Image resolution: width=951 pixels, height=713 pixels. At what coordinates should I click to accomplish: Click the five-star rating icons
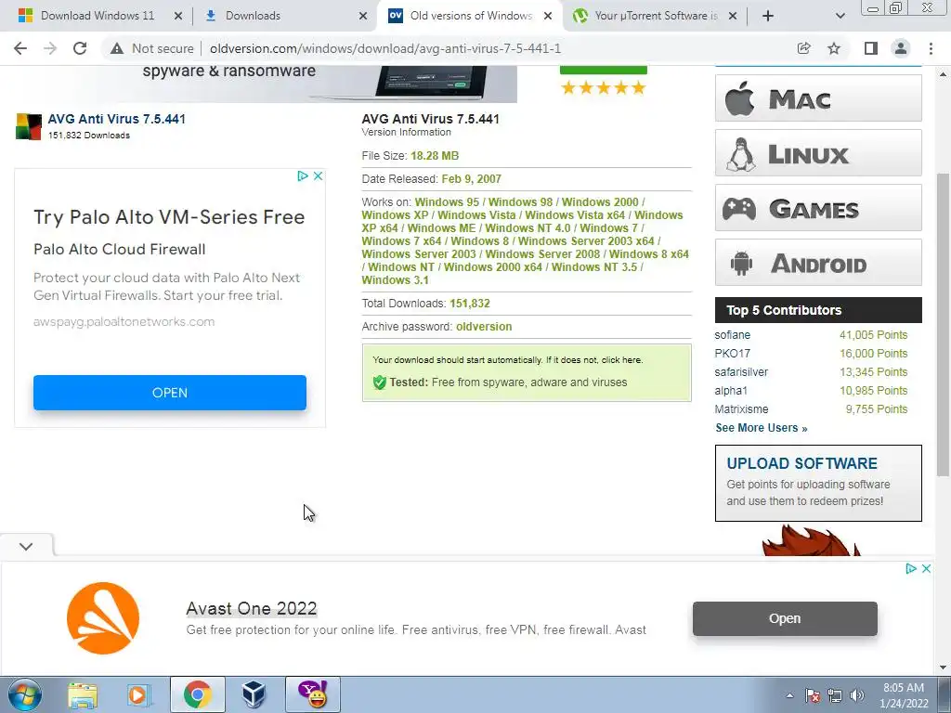(604, 88)
